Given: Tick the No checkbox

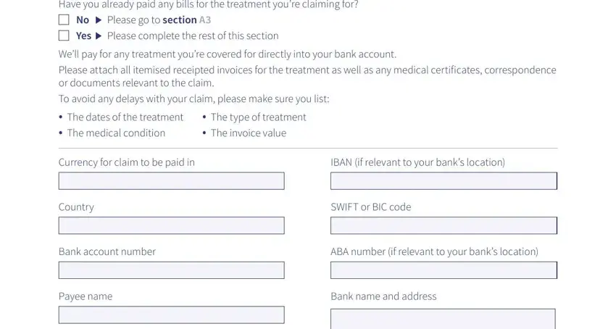Looking at the screenshot, I should coord(64,20).
